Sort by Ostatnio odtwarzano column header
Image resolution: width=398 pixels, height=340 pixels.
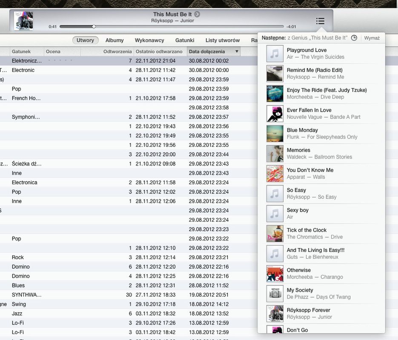[x=160, y=51]
